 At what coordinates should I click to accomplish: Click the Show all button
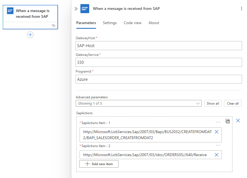click(213, 103)
